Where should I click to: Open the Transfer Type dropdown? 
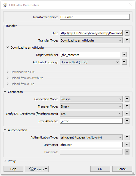point(91,40)
